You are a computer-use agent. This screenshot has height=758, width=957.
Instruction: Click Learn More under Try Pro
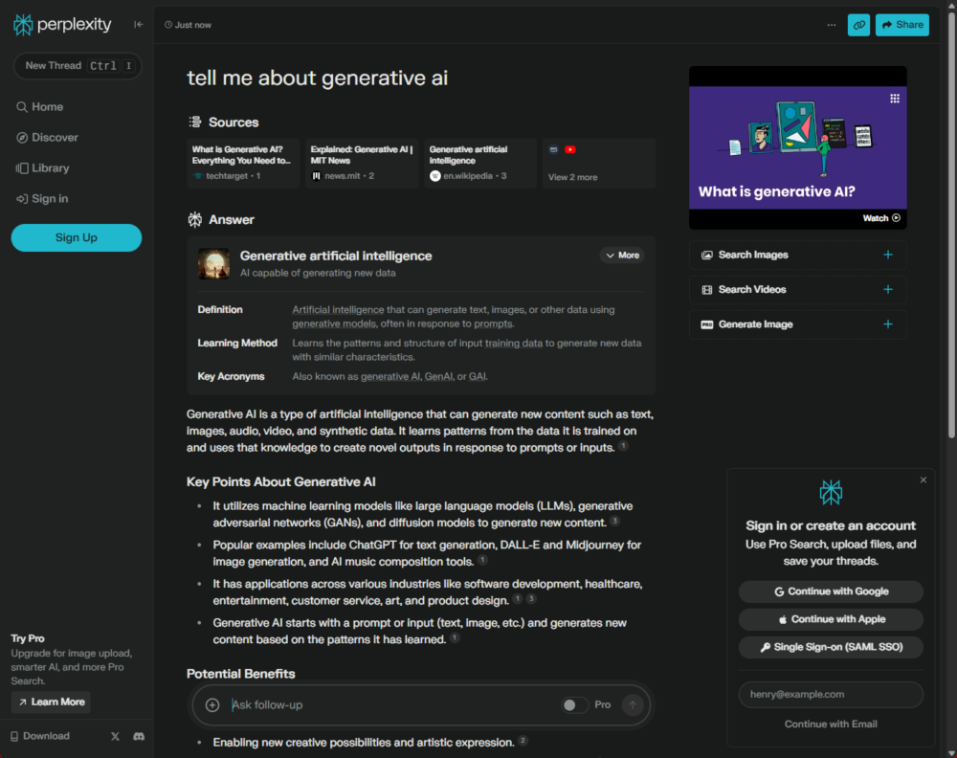[x=51, y=702]
